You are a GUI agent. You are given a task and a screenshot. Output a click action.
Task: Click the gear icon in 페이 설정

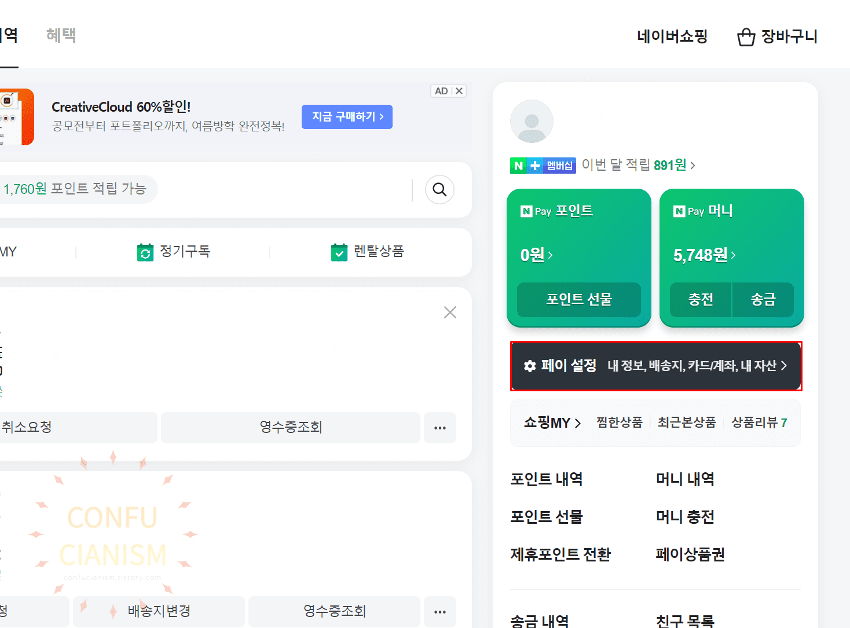tap(530, 366)
